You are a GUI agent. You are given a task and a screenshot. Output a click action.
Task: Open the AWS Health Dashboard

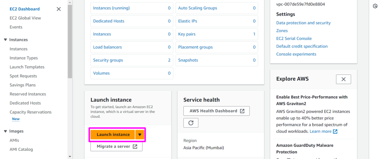coord(216,111)
